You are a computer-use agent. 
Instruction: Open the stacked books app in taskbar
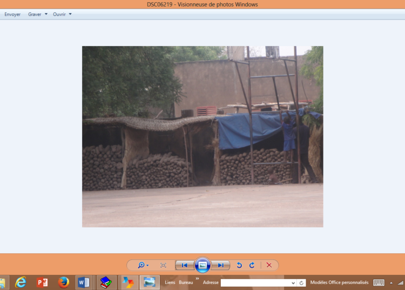(x=106, y=282)
